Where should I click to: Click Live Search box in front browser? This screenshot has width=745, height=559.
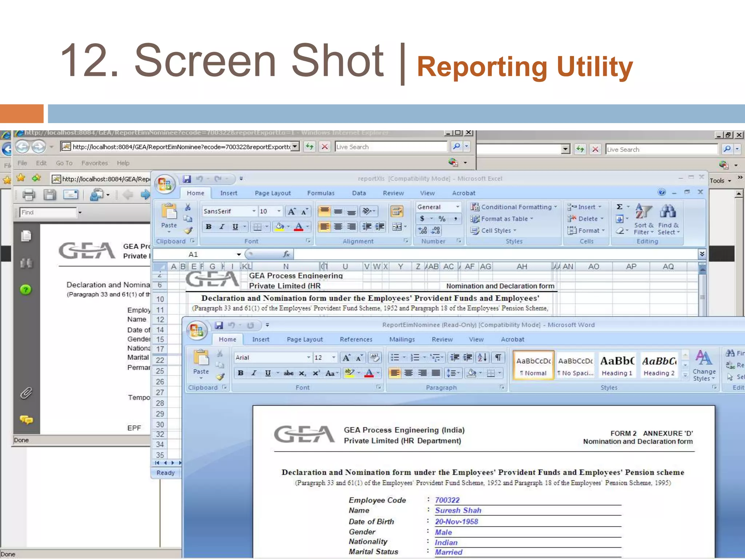pyautogui.click(x=391, y=147)
